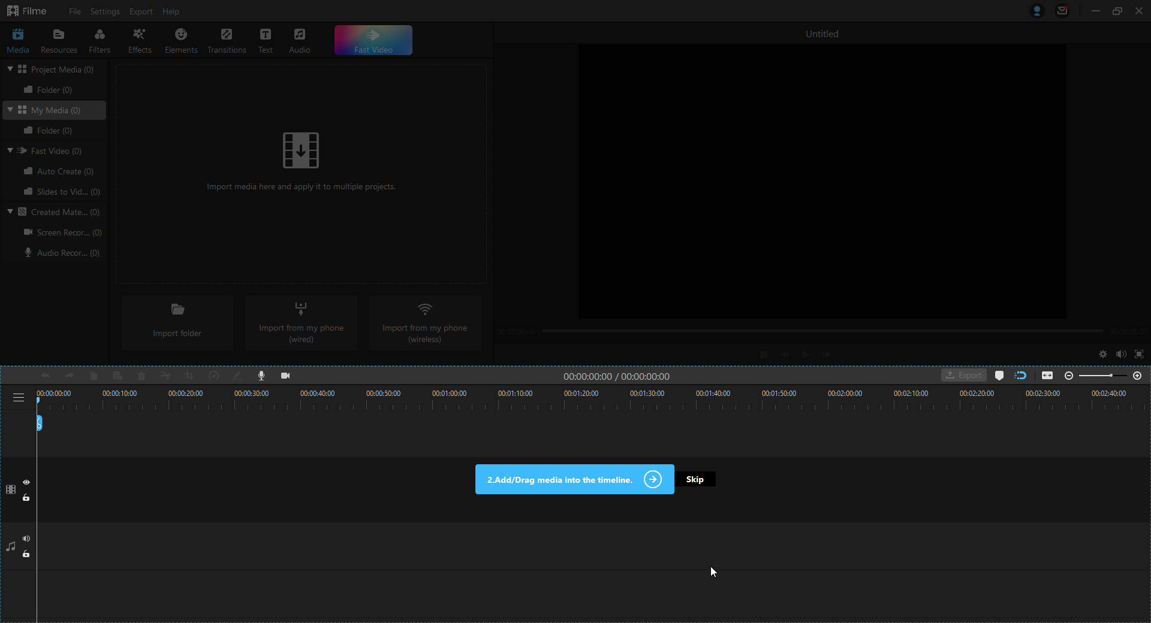Open the speed adjustment tool
Viewport: 1151px width, 623px height.
(213, 376)
